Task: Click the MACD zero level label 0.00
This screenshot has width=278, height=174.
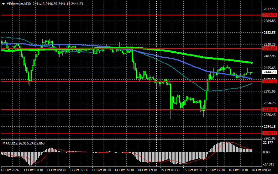Action: click(266, 152)
